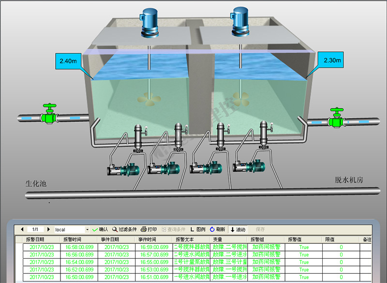
Task: Toggle the 滚动 scroll button
Action: pos(238,229)
